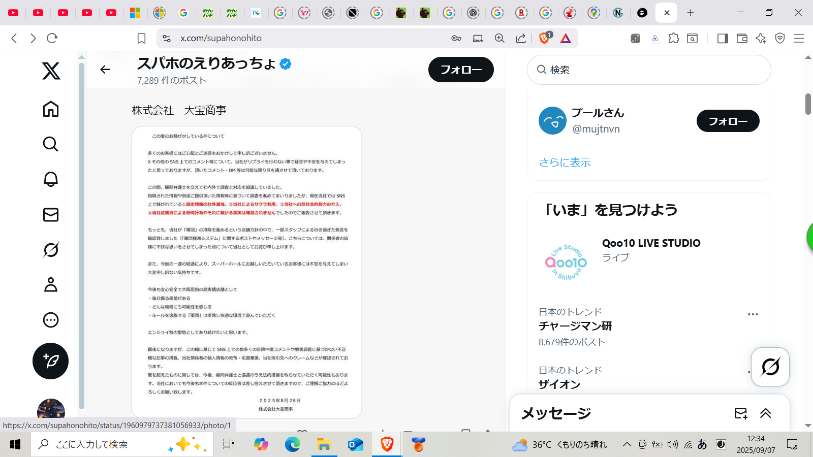Click the browser back button
The image size is (813, 457).
14,38
